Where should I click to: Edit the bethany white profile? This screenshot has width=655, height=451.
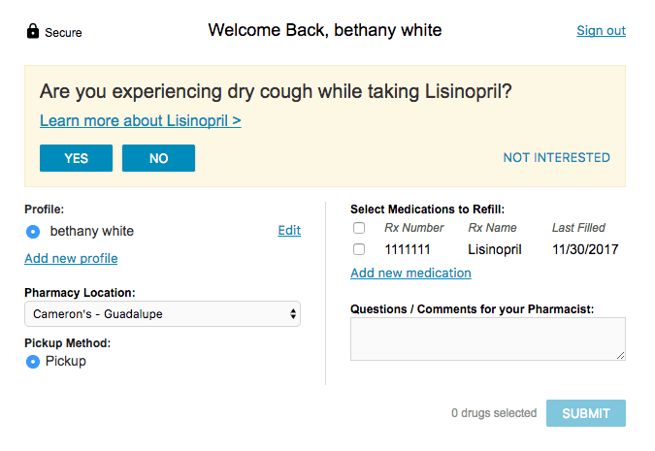(289, 230)
